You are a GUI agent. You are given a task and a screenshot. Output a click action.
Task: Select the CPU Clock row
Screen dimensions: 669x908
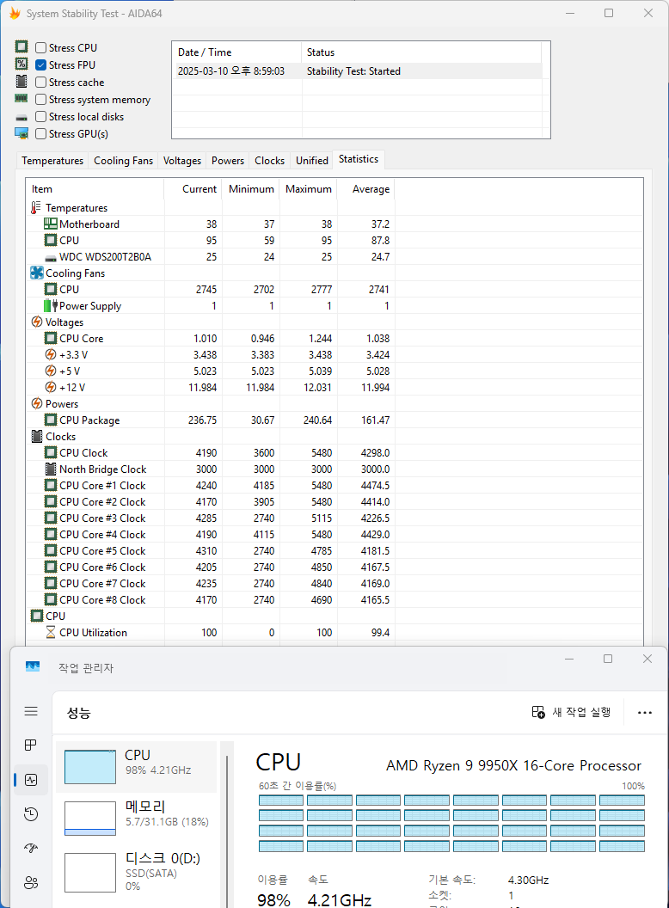(x=211, y=452)
